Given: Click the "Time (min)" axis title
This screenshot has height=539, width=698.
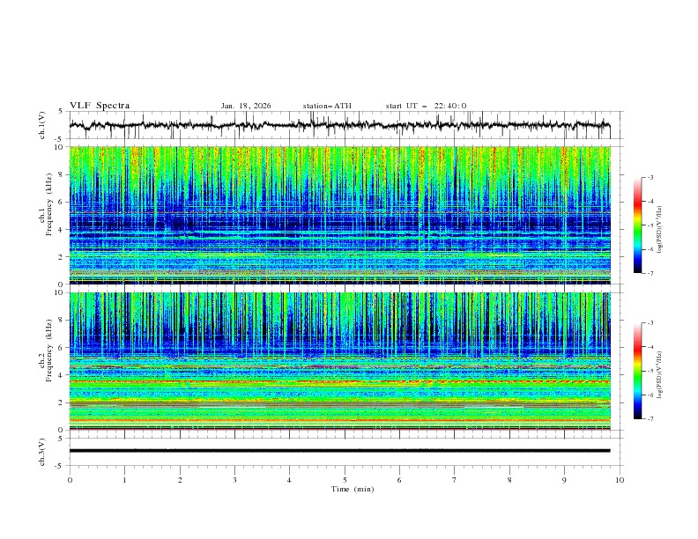Looking at the screenshot, I should 353,489.
